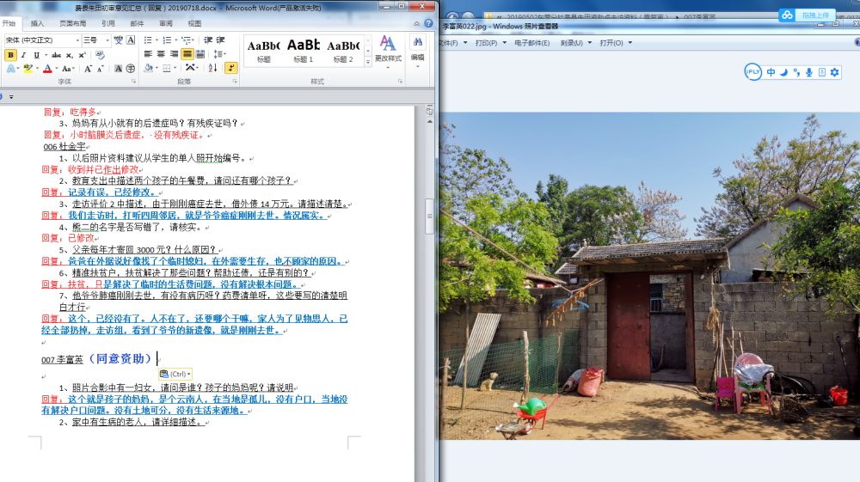Screen dimensions: 860x482
Task: Click the iFLY input method logo
Action: [x=752, y=72]
